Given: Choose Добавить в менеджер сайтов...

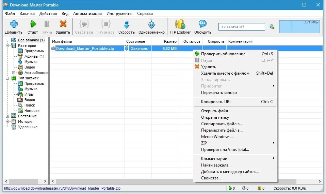Looking at the screenshot, I should click(x=235, y=172).
